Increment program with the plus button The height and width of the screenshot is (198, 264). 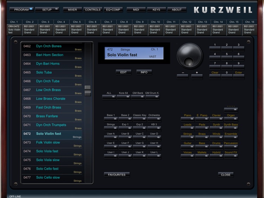[197, 76]
